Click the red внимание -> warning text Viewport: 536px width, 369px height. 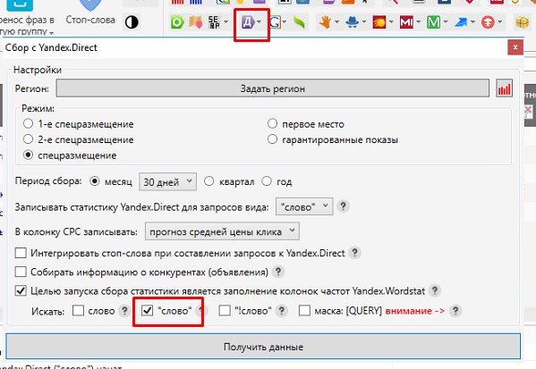pyautogui.click(x=414, y=311)
